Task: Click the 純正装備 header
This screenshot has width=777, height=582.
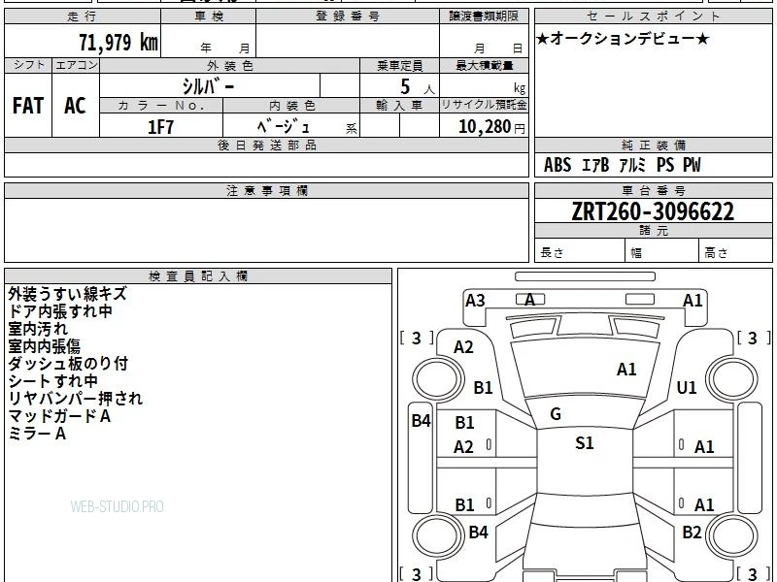Action: [x=653, y=145]
